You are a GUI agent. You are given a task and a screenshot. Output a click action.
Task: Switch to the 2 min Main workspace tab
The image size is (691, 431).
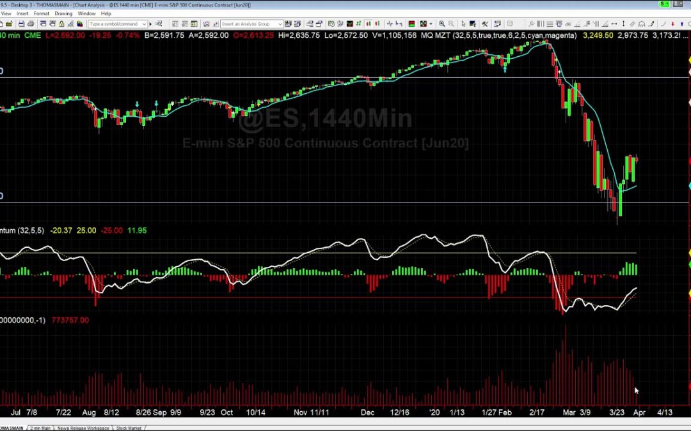click(40, 428)
